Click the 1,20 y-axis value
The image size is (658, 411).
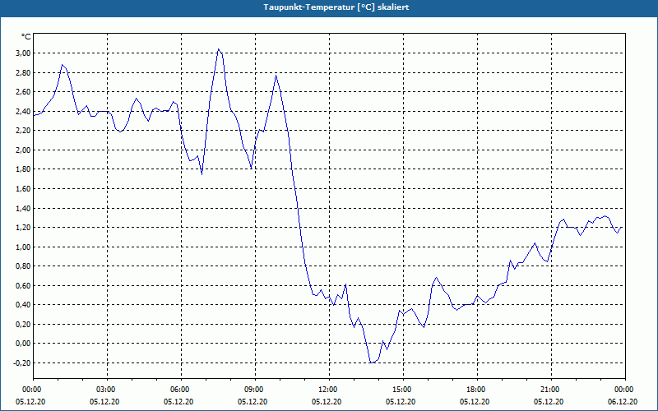24,228
